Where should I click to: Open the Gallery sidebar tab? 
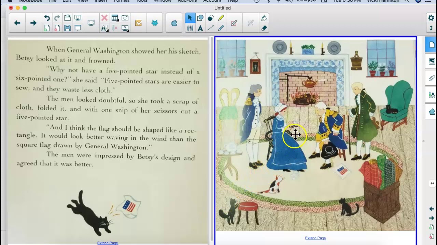432,61
